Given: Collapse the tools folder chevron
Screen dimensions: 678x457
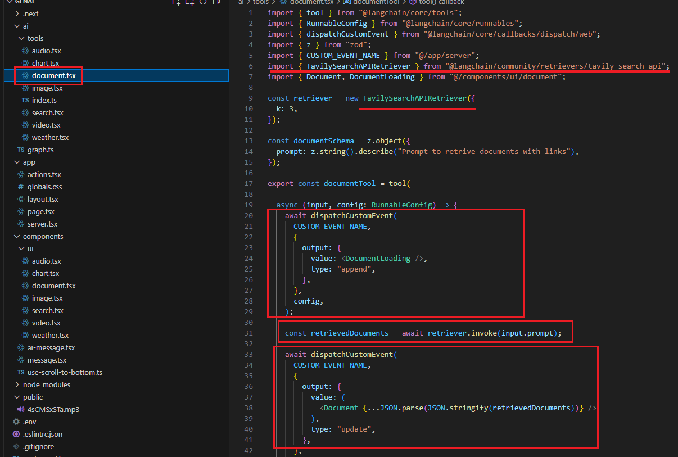Looking at the screenshot, I should pos(21,39).
